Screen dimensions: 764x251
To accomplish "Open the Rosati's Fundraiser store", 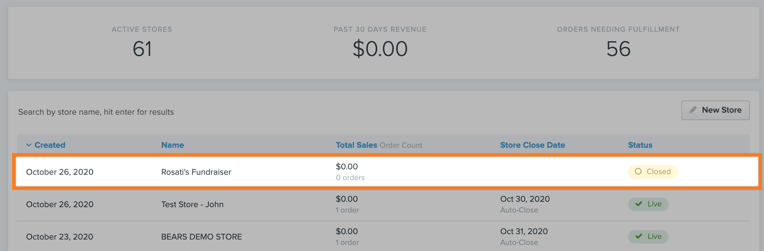I will click(x=196, y=172).
